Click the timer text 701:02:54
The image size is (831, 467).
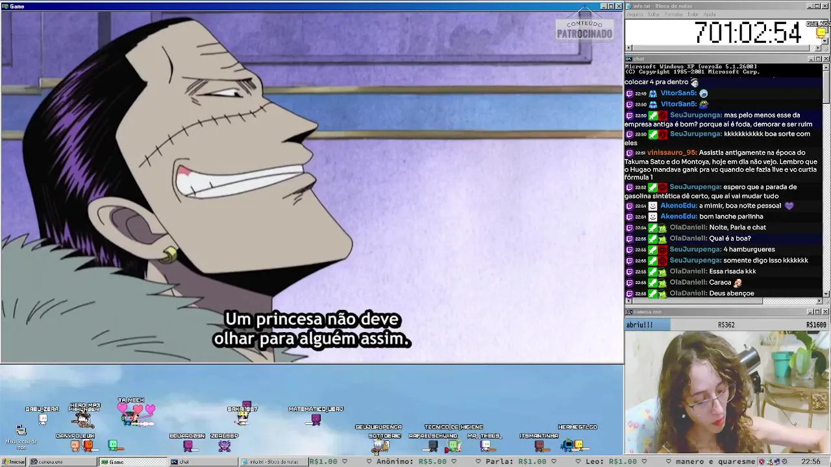(x=748, y=32)
